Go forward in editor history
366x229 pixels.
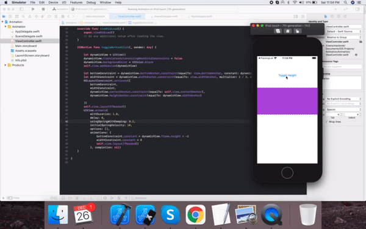[73, 16]
